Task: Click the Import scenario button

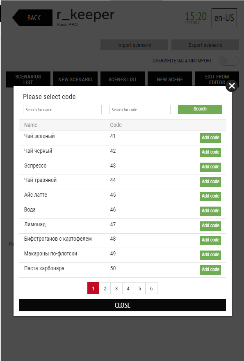Action: click(135, 45)
